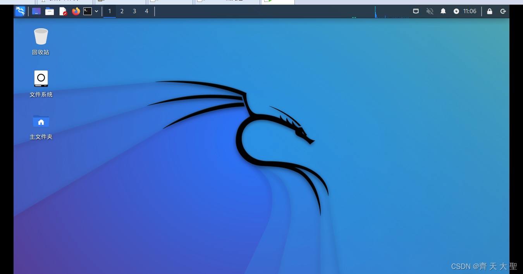Click the Show Desktop panel icon
Screen dimensions: 523x274
click(x=36, y=11)
